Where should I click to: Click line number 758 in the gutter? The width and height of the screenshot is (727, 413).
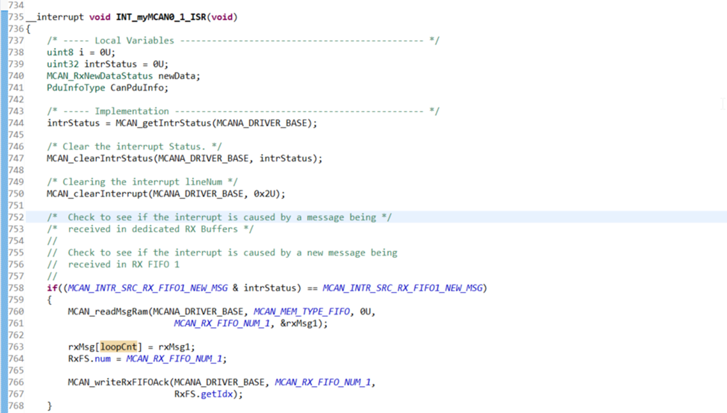click(16, 288)
